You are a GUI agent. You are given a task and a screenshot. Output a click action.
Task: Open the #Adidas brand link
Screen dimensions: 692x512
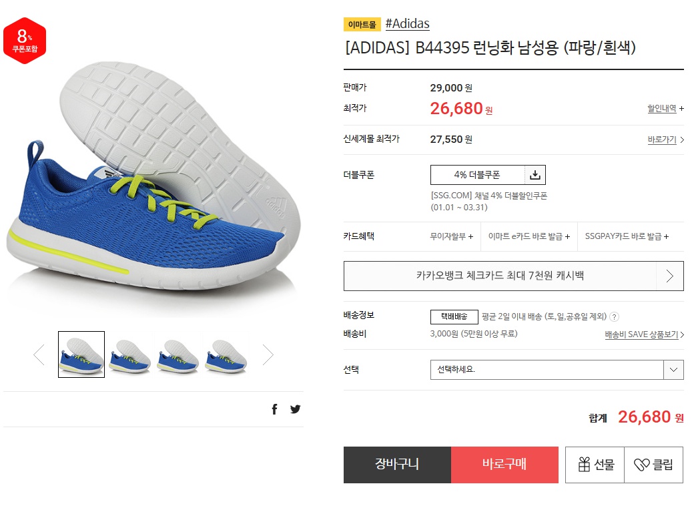tap(407, 23)
